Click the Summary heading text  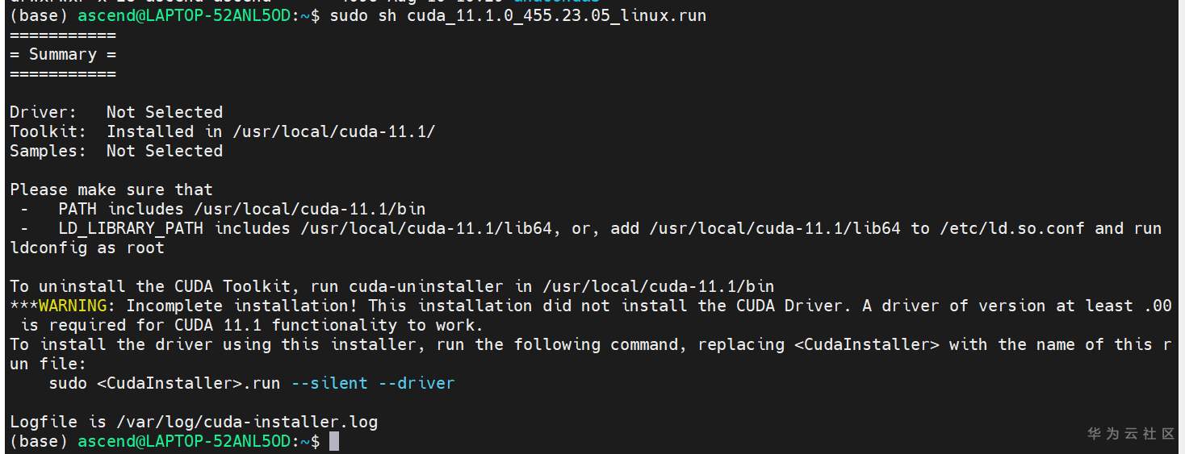63,54
